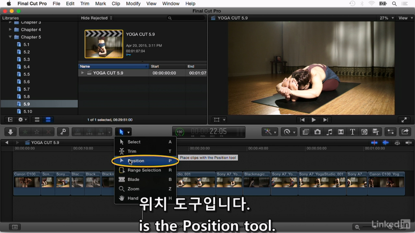
Task: Toggle solo S icon in timeline
Action: [x=397, y=142]
